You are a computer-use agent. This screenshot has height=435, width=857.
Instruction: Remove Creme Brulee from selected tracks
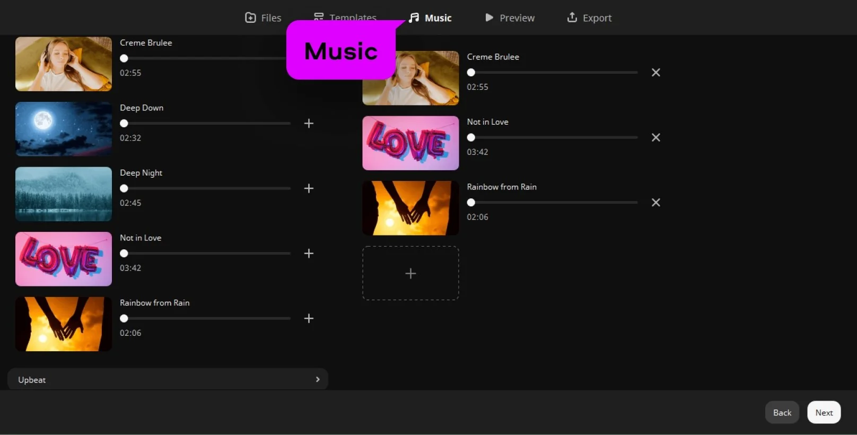[x=655, y=73]
